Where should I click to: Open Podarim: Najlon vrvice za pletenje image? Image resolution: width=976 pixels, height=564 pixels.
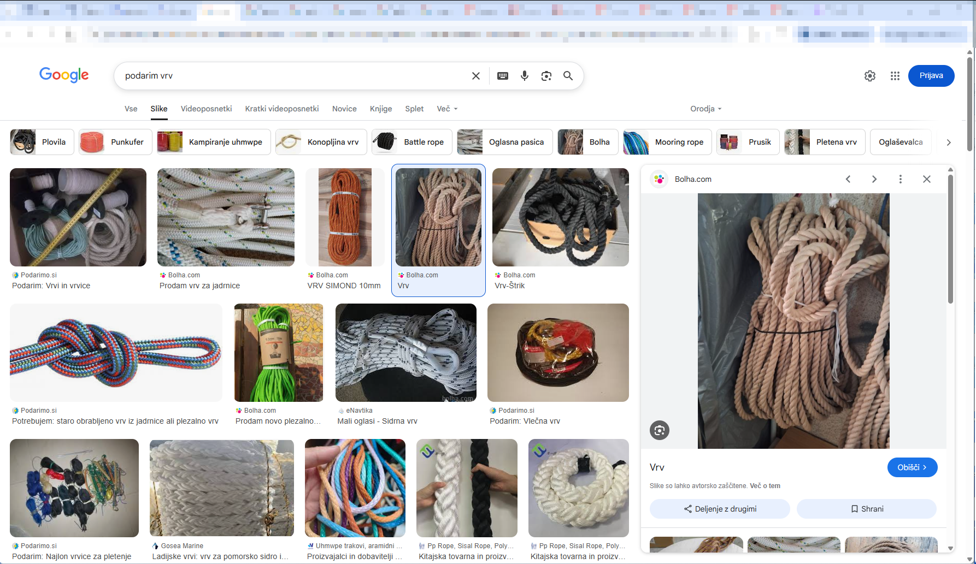74,488
